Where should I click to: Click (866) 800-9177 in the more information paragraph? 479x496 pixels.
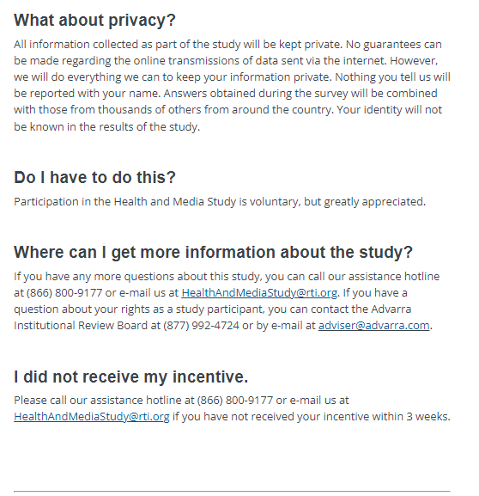tap(64, 293)
